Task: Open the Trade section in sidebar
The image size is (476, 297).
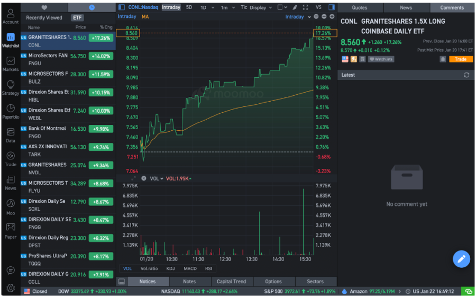Action: (x=11, y=159)
